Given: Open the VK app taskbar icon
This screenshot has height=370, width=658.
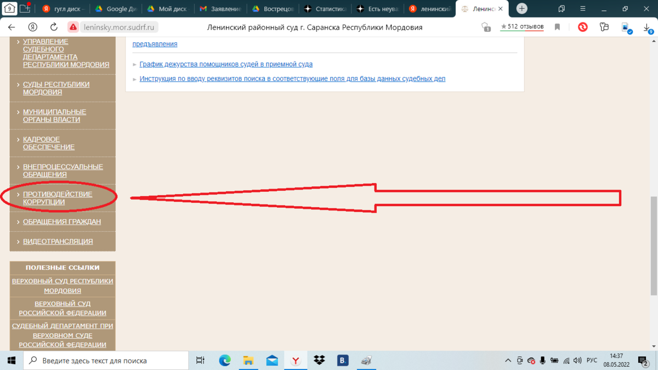Looking at the screenshot, I should click(343, 360).
